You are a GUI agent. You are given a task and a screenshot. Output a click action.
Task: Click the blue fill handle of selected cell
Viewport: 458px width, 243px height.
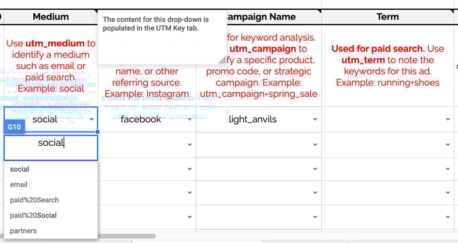(x=97, y=132)
